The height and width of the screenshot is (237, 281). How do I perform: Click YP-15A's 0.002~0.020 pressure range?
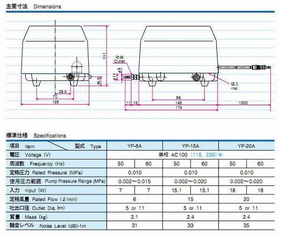click(x=190, y=181)
